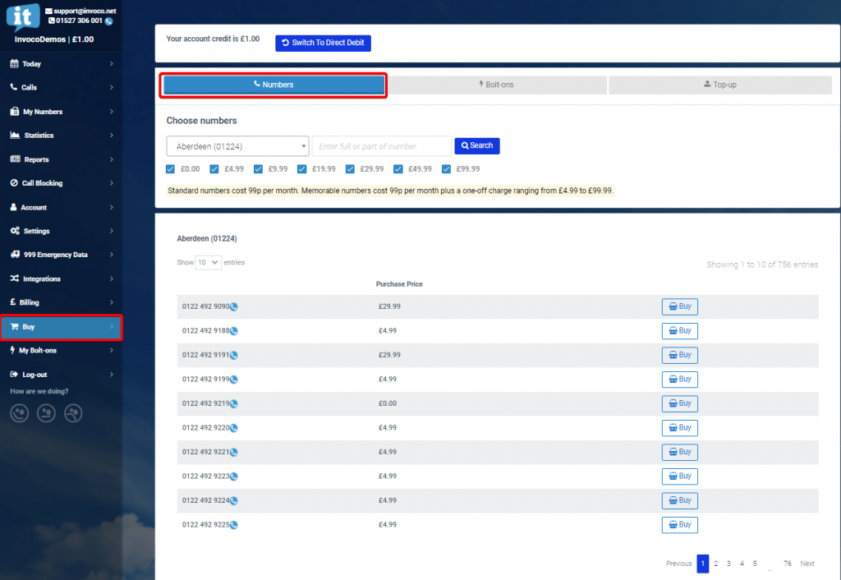Click the support@invoco.net email link
This screenshot has height=580, width=841.
tap(85, 11)
